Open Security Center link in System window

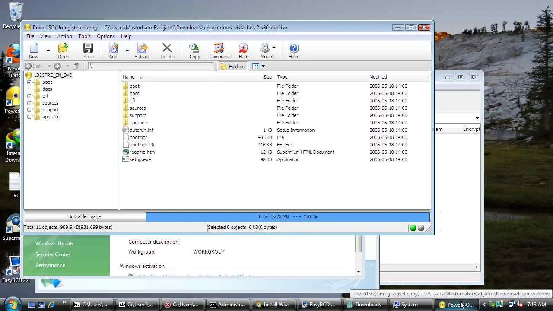tap(53, 254)
